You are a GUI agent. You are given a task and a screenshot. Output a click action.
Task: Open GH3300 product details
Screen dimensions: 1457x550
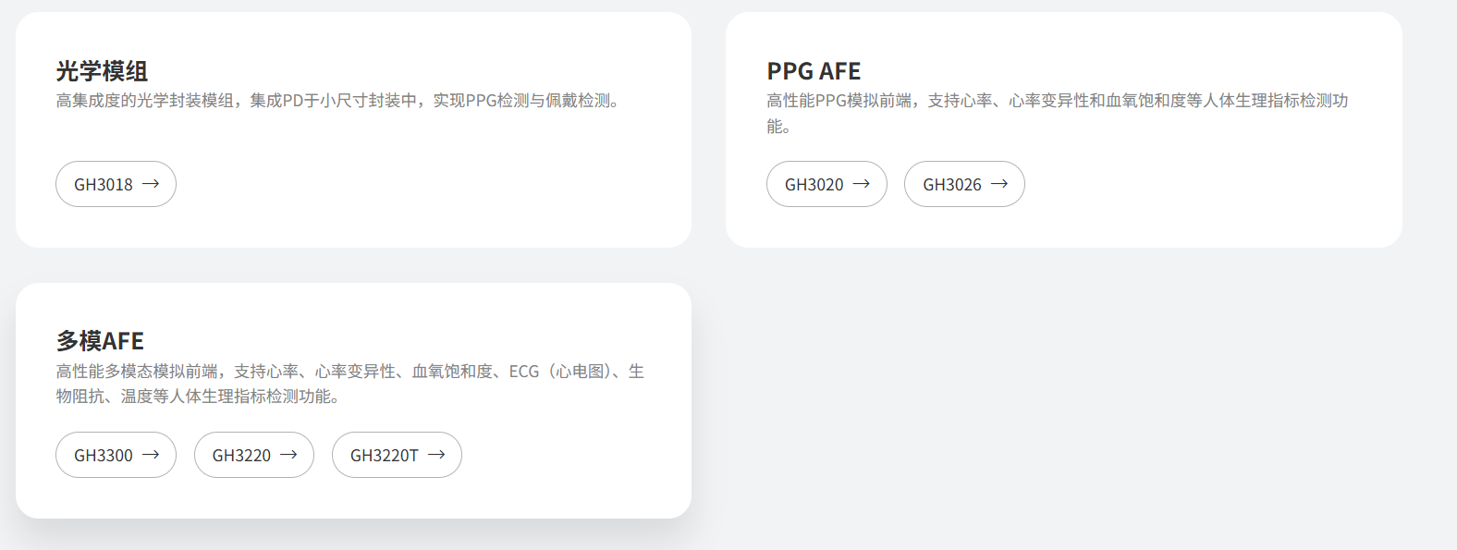pyautogui.click(x=104, y=455)
